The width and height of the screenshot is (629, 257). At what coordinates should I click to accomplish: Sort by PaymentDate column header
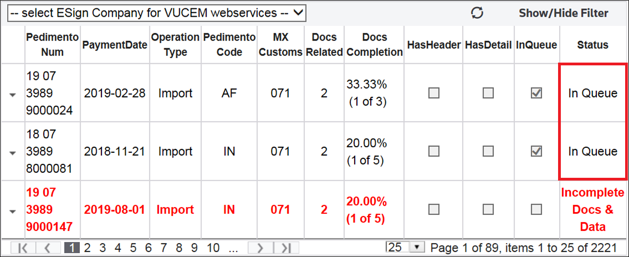(x=115, y=45)
